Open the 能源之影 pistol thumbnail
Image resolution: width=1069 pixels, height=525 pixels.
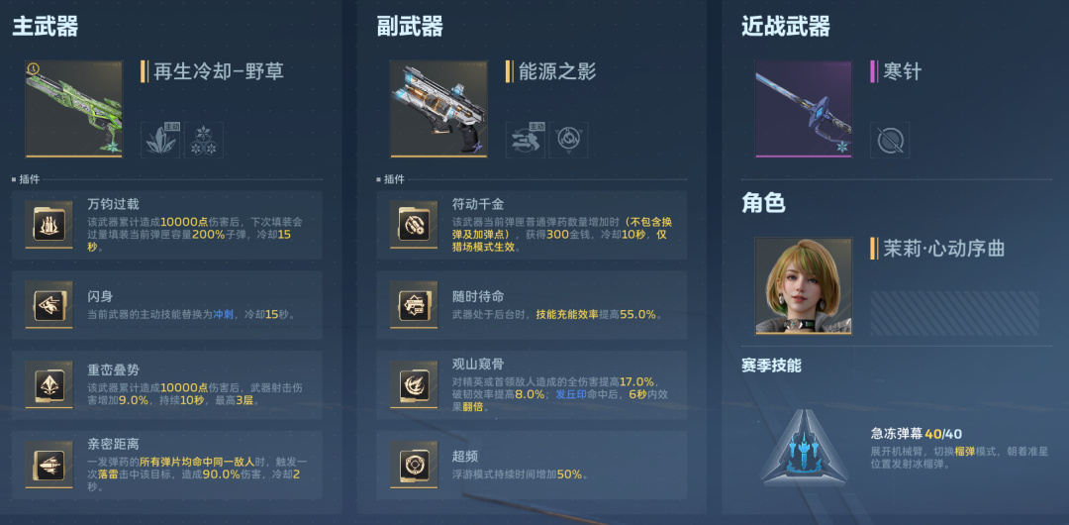tap(438, 109)
